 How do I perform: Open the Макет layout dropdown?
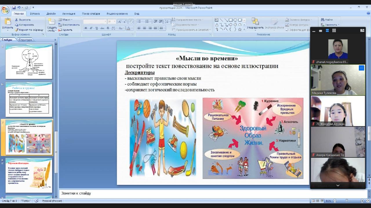coord(66,20)
